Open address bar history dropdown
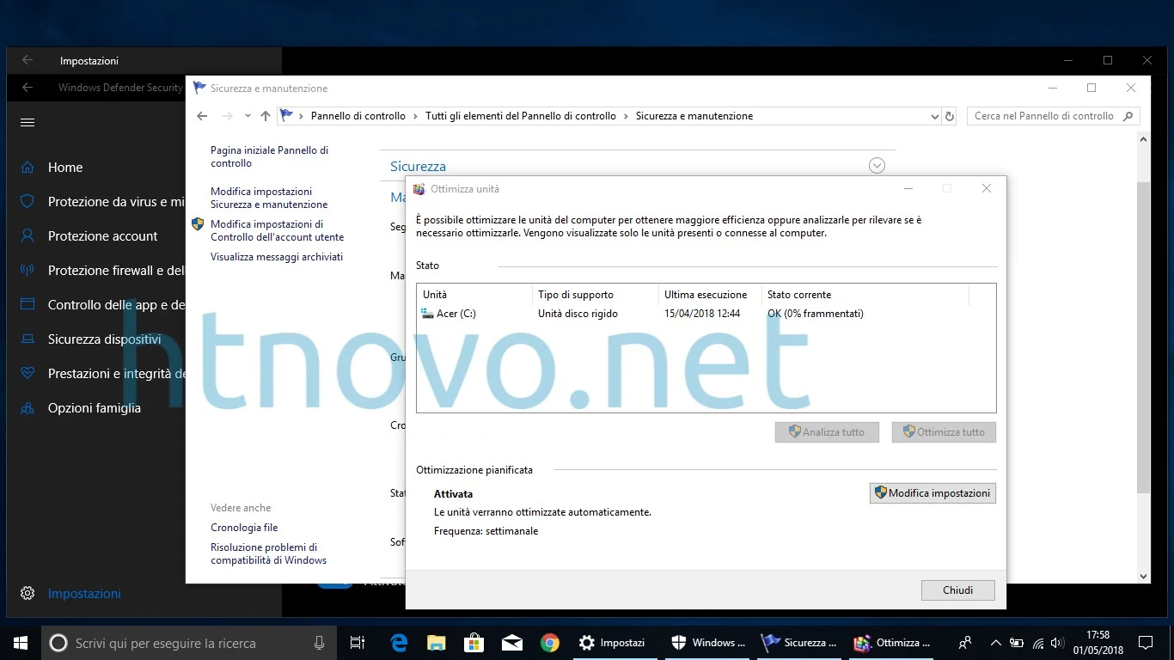This screenshot has width=1174, height=660. pos(935,116)
